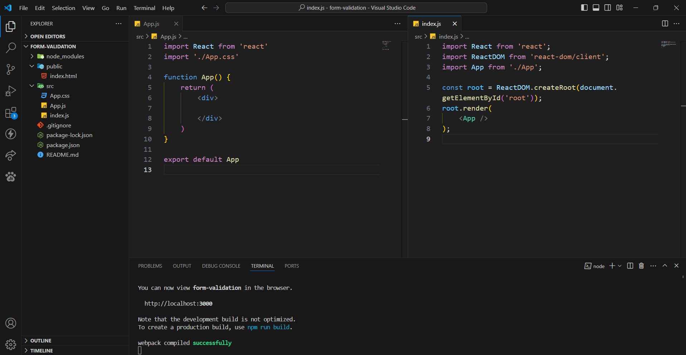The image size is (686, 355).
Task: Open the Terminal menu
Action: coord(144,8)
